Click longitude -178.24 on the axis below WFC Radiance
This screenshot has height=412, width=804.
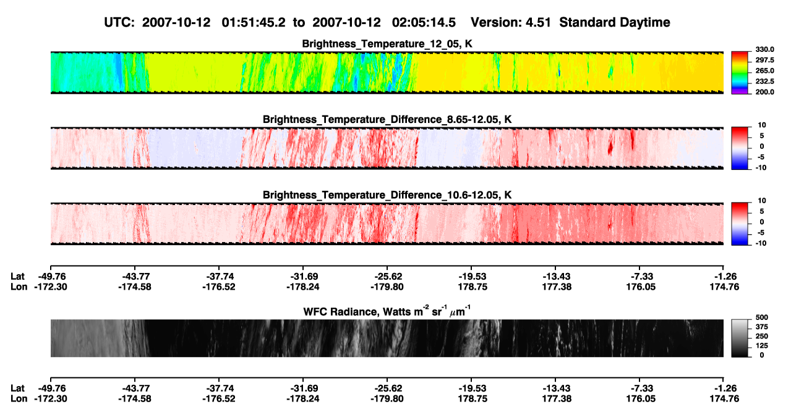click(x=302, y=398)
